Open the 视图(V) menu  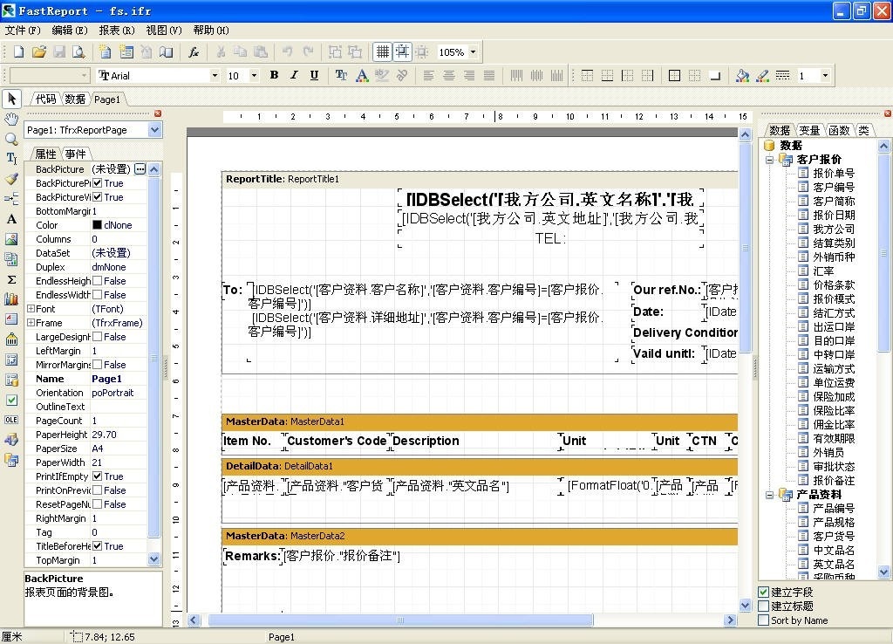point(164,31)
